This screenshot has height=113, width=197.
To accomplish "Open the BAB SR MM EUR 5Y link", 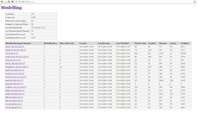I will [14, 80].
